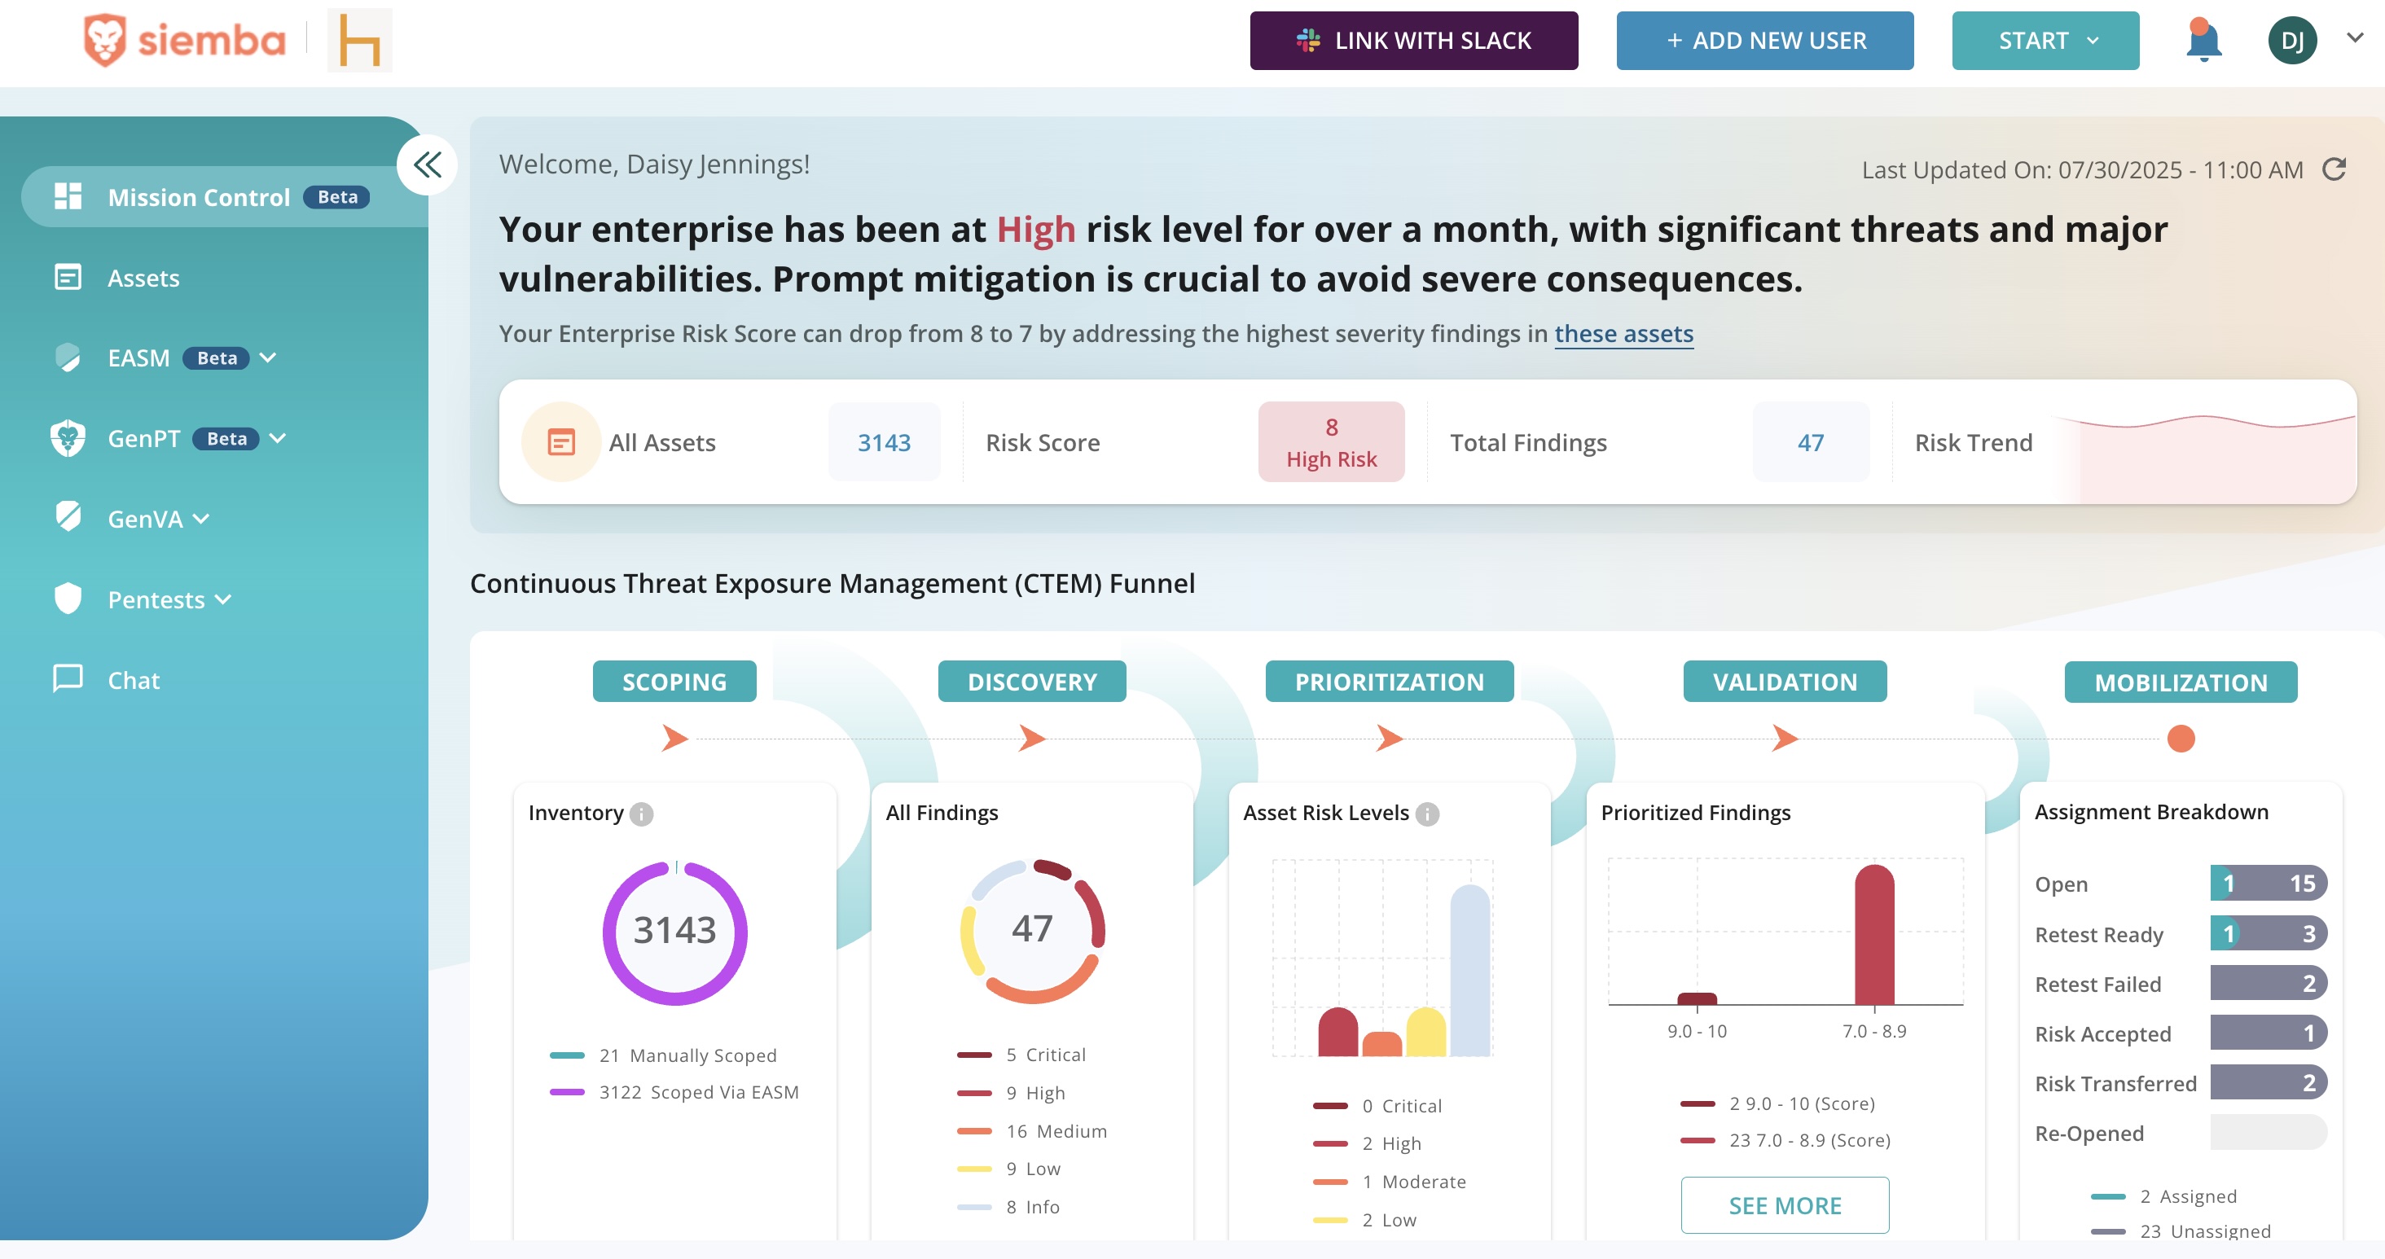Screen dimensions: 2385x1259
Task: Follow the 'these assets' link
Action: click(x=1623, y=333)
